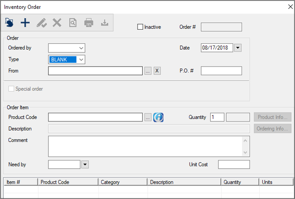Image resolution: width=295 pixels, height=199 pixels.
Task: Sort by the Product Code column header
Action: 68,182
